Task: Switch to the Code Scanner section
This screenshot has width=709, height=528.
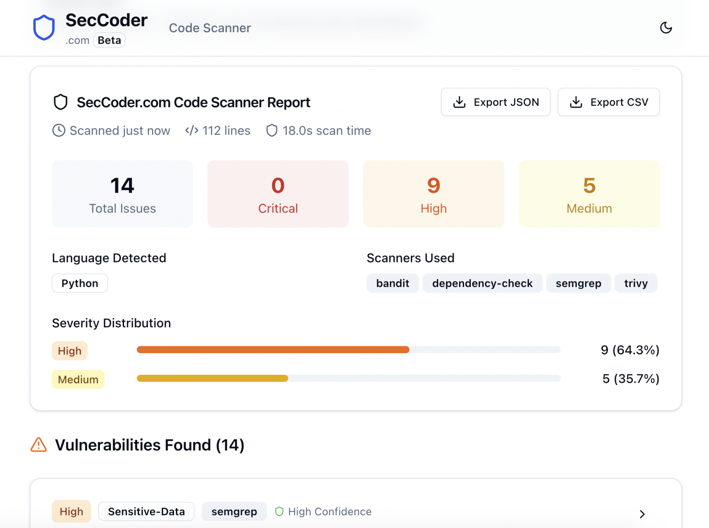Action: (210, 28)
